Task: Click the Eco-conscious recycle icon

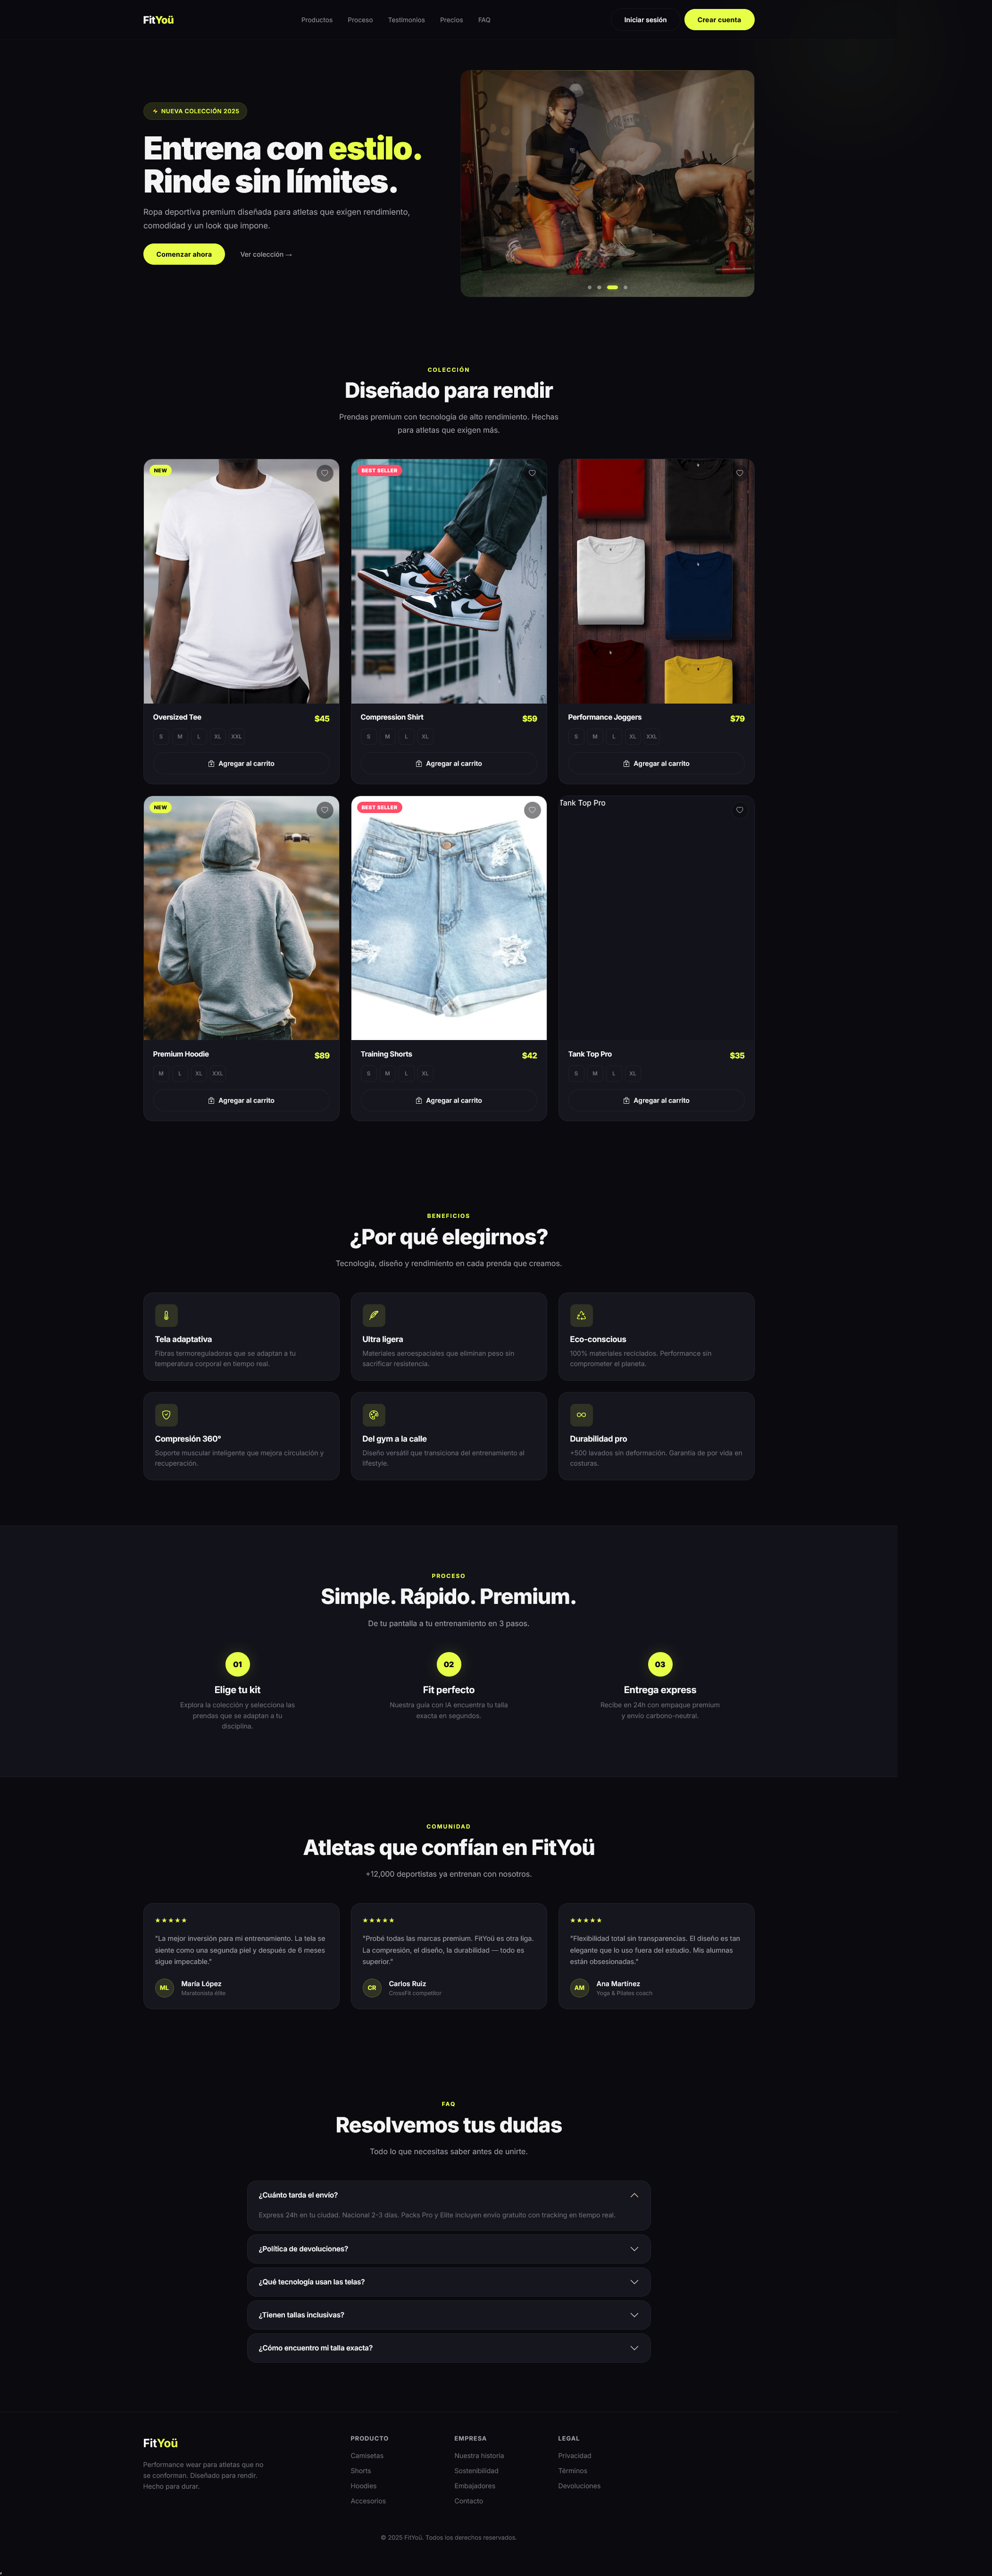Action: pos(581,1315)
